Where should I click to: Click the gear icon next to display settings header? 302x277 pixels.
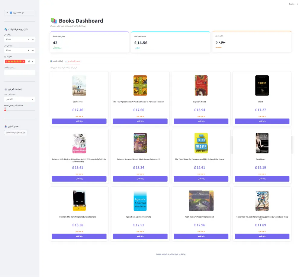point(5,90)
